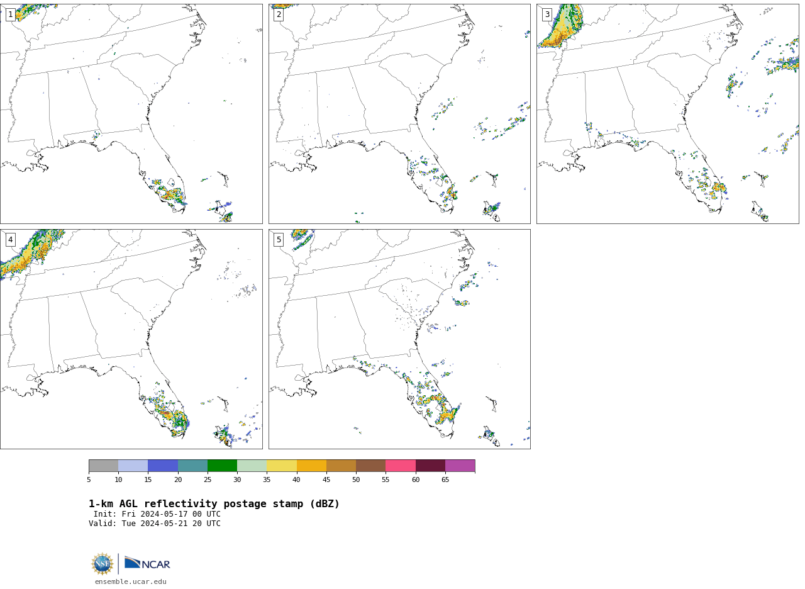Image resolution: width=805 pixels, height=589 pixels.
Task: Click the Valid: Tue 2024-05-21 20 UTC line
Action: pos(155,524)
